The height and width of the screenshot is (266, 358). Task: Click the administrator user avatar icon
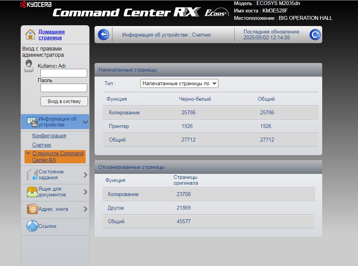point(29,66)
